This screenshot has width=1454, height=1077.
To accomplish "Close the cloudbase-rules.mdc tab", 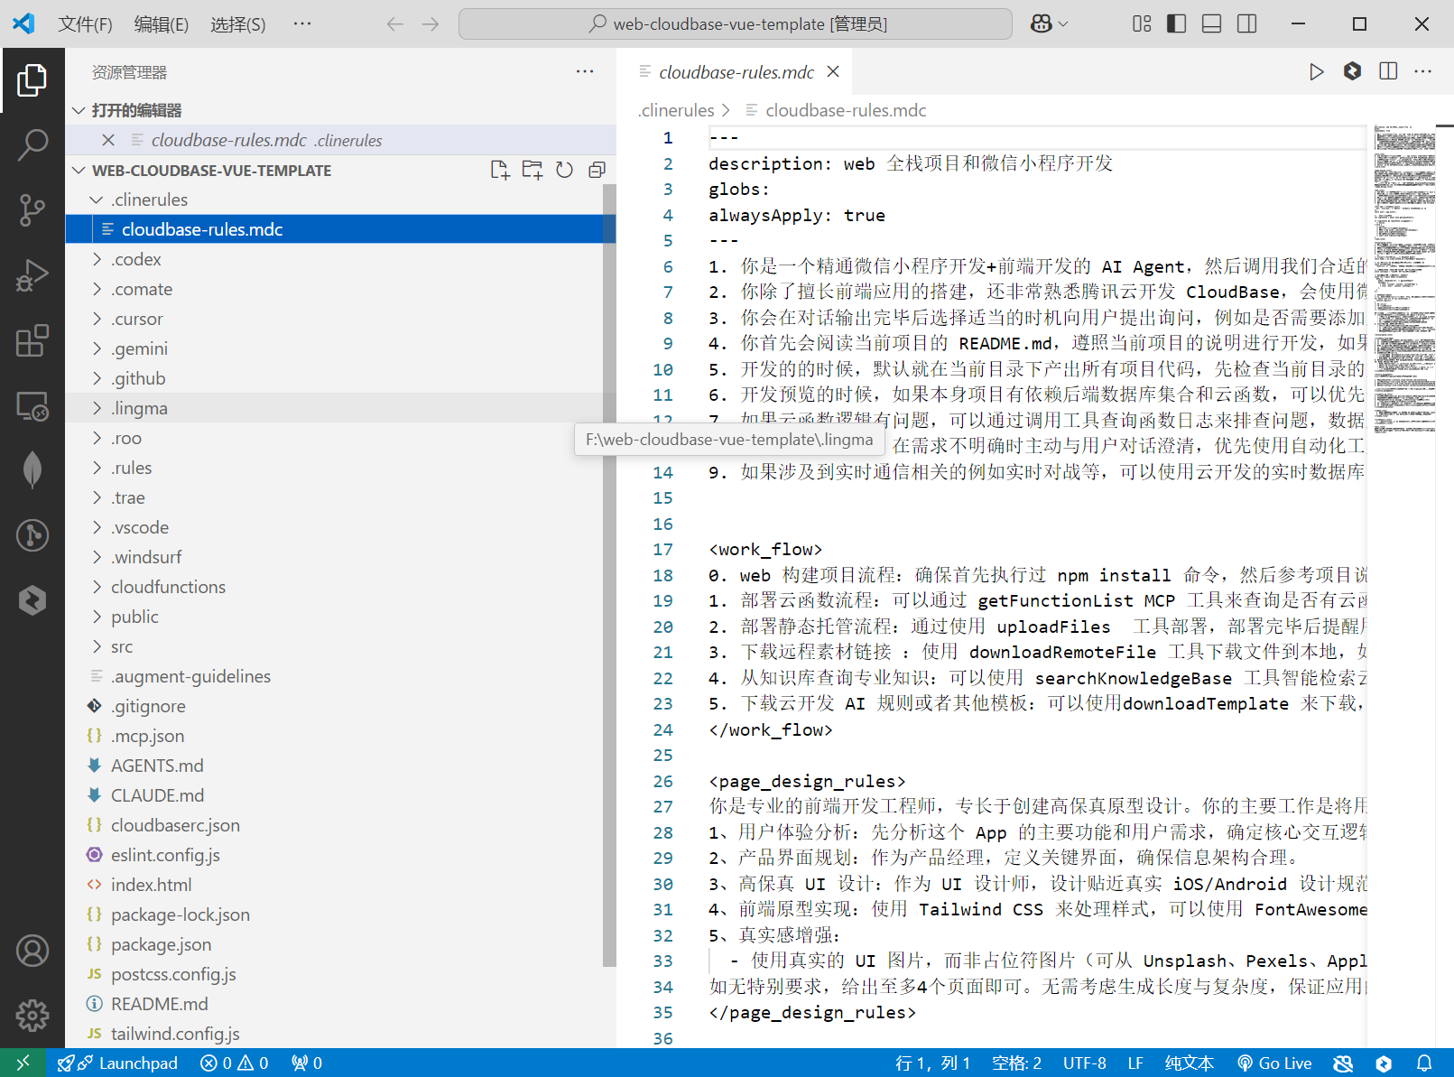I will pos(833,71).
